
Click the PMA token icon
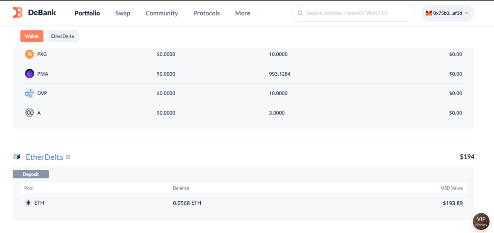pos(29,74)
